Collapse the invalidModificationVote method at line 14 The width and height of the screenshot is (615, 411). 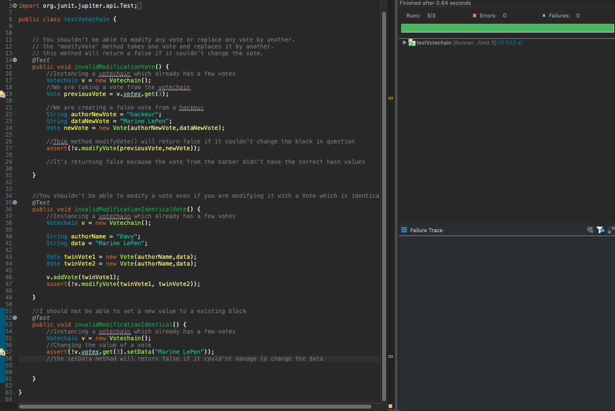15,60
